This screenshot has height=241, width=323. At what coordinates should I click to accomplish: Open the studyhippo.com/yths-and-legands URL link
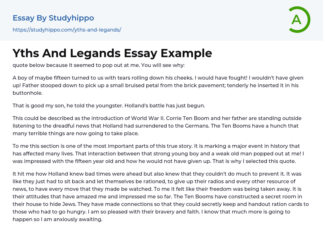click(x=67, y=30)
